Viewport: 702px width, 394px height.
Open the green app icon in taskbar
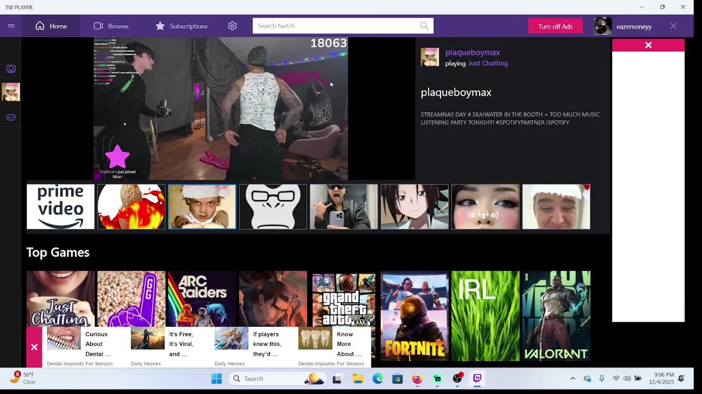pyautogui.click(x=437, y=379)
